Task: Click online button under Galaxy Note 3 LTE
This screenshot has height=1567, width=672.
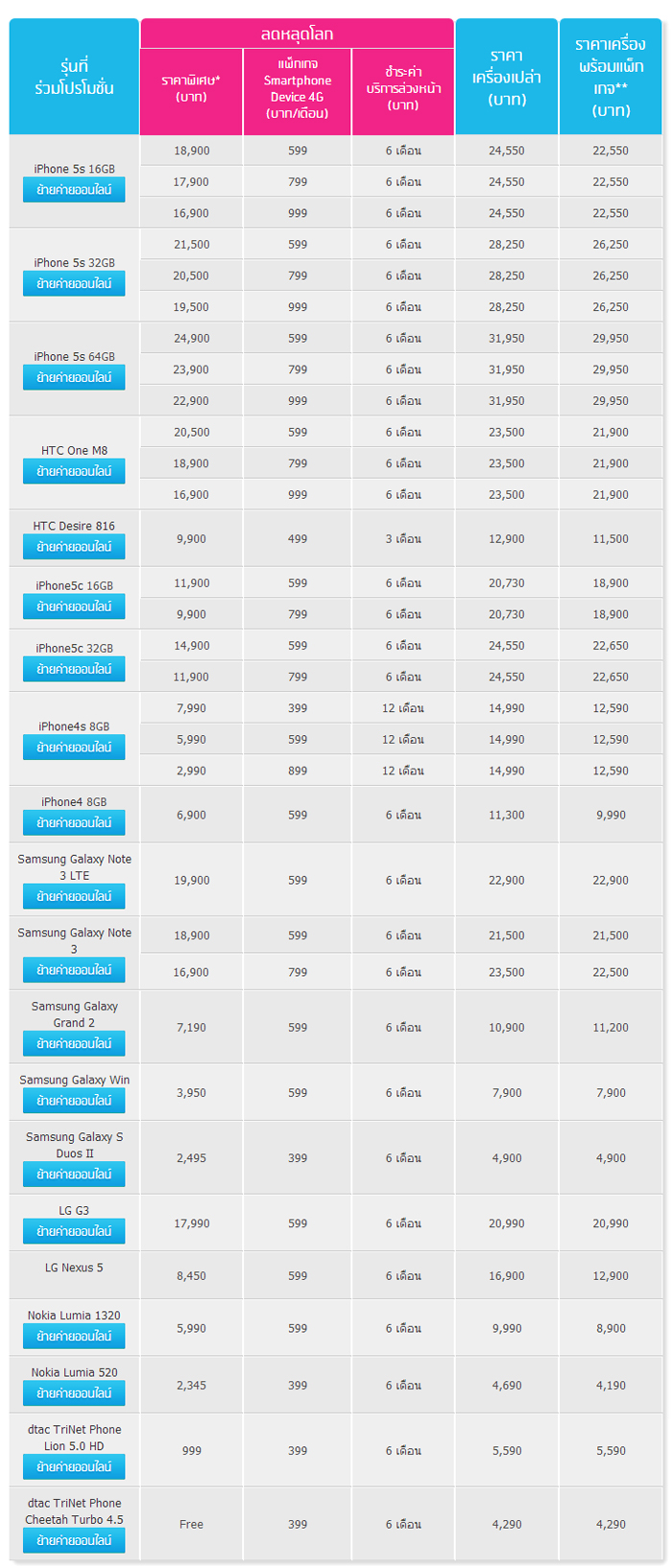Action: tap(74, 896)
